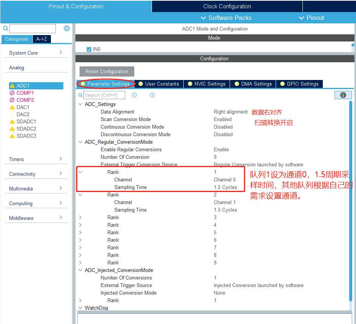Expand the Rank 3 node
356x324 pixels.
point(80,218)
